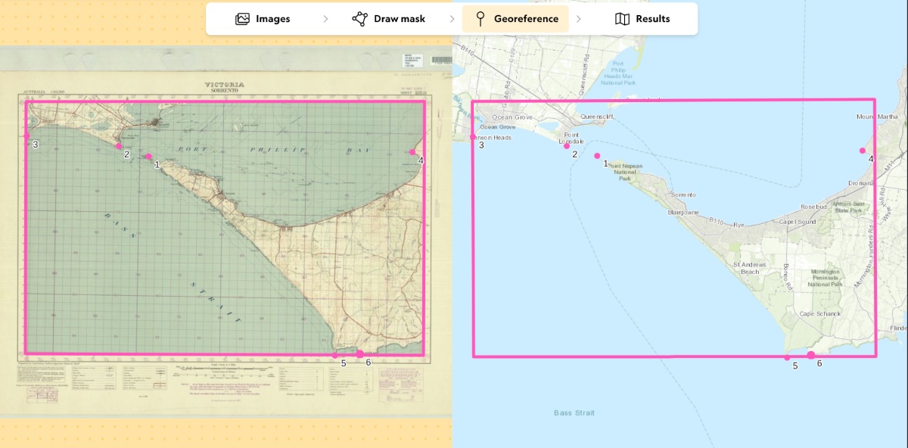Select the highlighted Georeference step label
The height and width of the screenshot is (448, 908).
(526, 19)
